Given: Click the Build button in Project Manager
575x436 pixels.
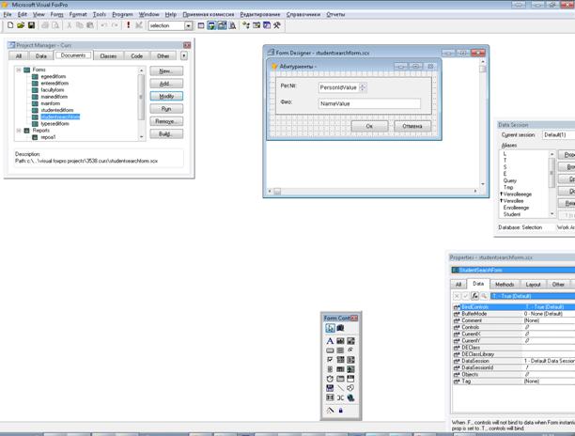Looking at the screenshot, I should (x=166, y=133).
